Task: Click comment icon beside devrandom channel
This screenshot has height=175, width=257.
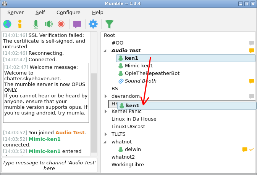Action: pyautogui.click(x=251, y=96)
